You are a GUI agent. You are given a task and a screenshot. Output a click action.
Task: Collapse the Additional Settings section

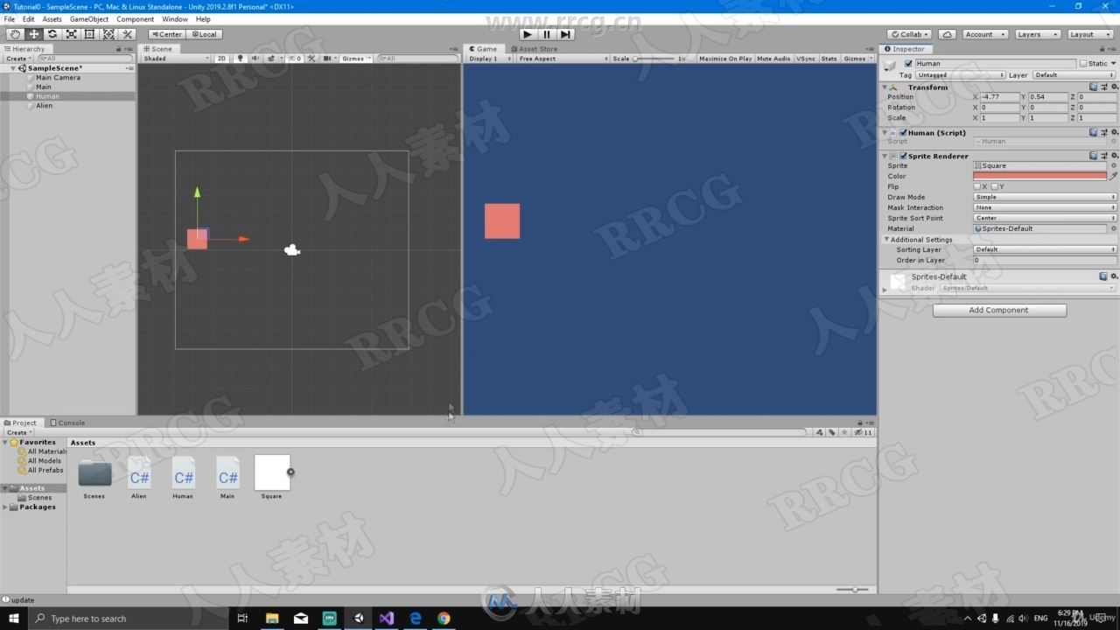pyautogui.click(x=886, y=240)
